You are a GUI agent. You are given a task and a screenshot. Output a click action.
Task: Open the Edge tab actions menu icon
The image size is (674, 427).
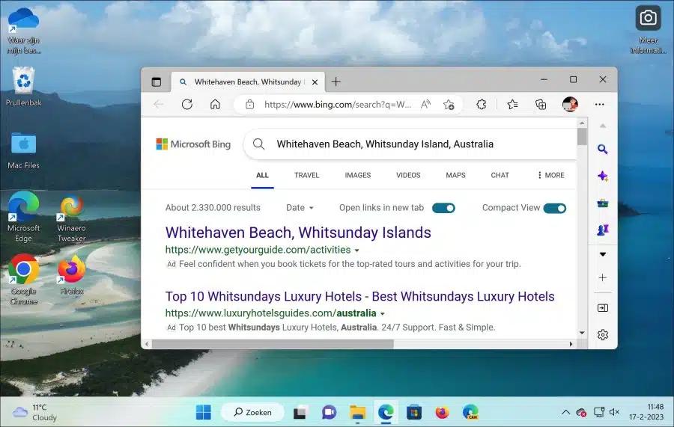[157, 82]
